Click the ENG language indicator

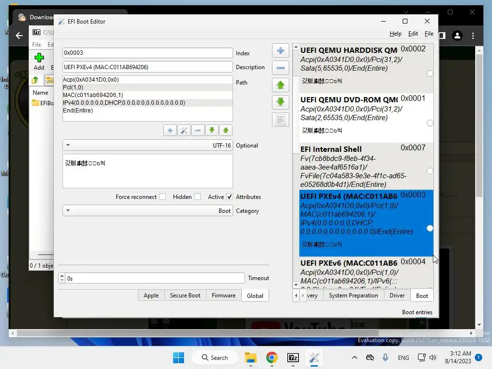tap(403, 357)
